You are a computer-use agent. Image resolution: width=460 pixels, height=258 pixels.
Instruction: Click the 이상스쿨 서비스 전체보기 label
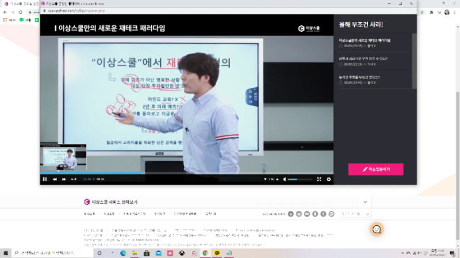click(114, 202)
